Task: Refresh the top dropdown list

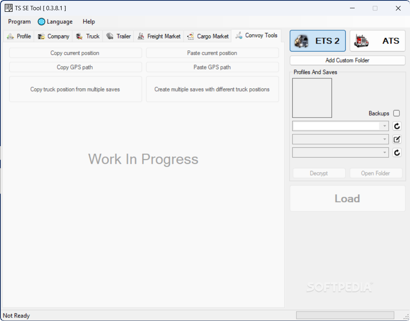Action: (x=397, y=126)
